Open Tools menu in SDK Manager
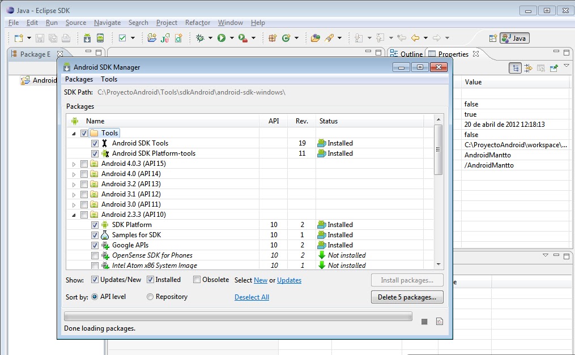Viewport: 575px width, 355px height. [x=109, y=79]
